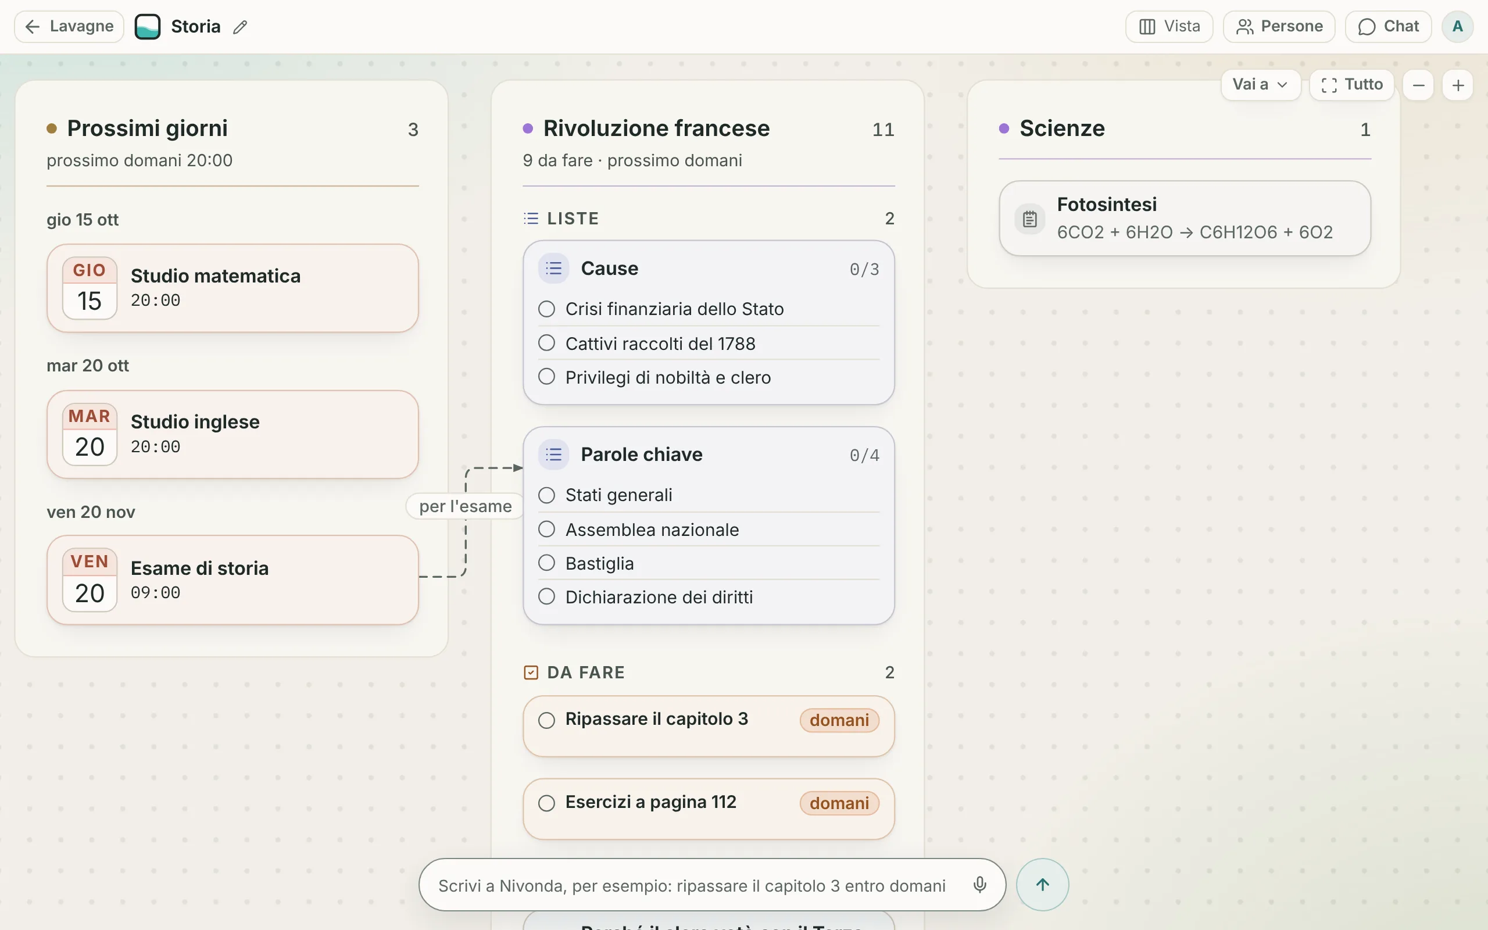Image resolution: width=1488 pixels, height=930 pixels.
Task: Open the Storia board color icon
Action: click(148, 27)
